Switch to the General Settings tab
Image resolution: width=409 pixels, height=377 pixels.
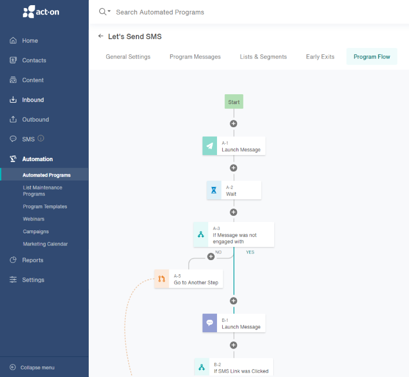pos(128,57)
